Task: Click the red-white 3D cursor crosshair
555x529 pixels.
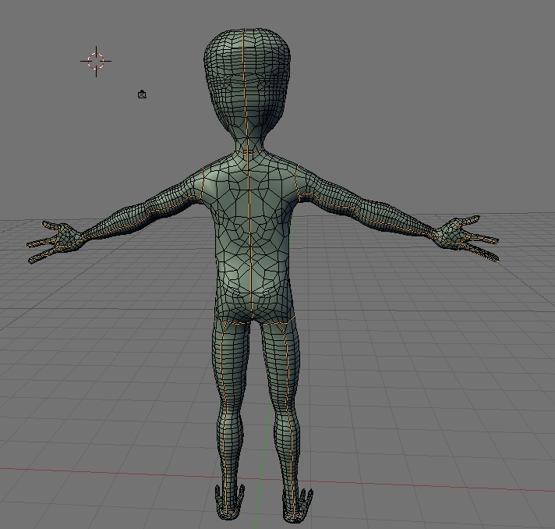Action: point(96,62)
